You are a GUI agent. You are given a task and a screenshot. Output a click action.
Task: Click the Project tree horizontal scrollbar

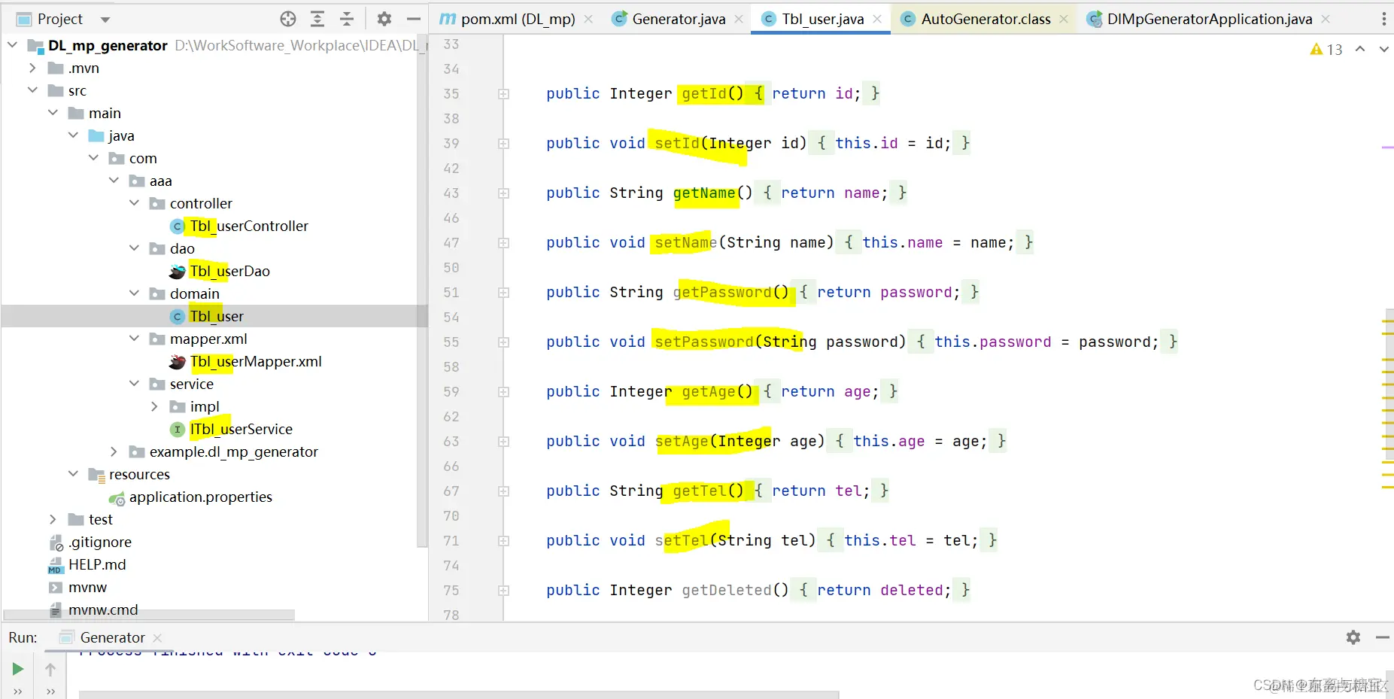(149, 615)
